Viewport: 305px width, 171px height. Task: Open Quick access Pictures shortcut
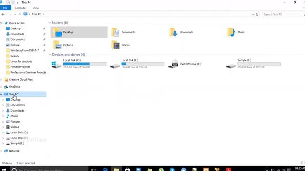pos(15,45)
